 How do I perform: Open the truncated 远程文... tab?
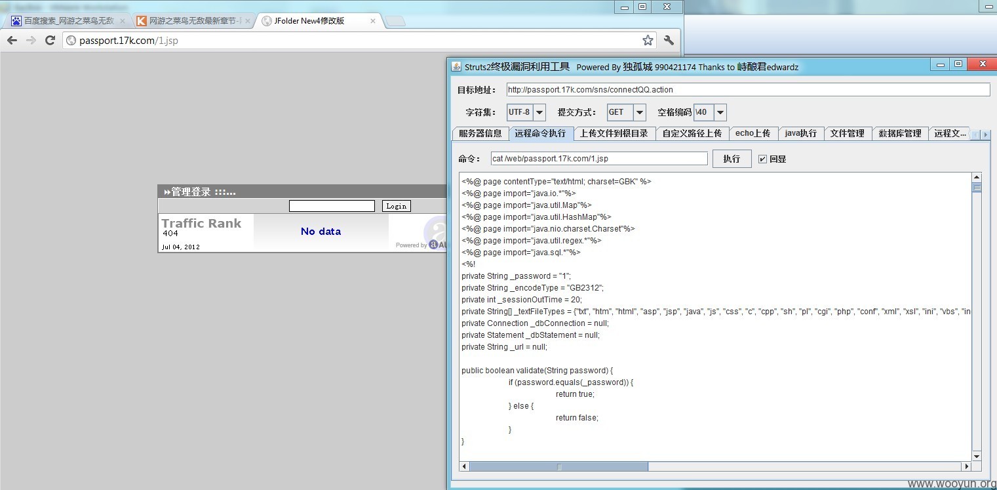click(950, 133)
